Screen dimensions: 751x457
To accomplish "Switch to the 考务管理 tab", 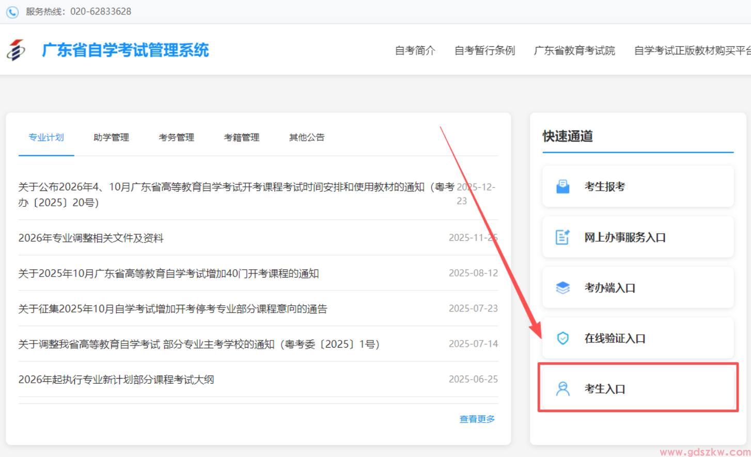I will [176, 137].
